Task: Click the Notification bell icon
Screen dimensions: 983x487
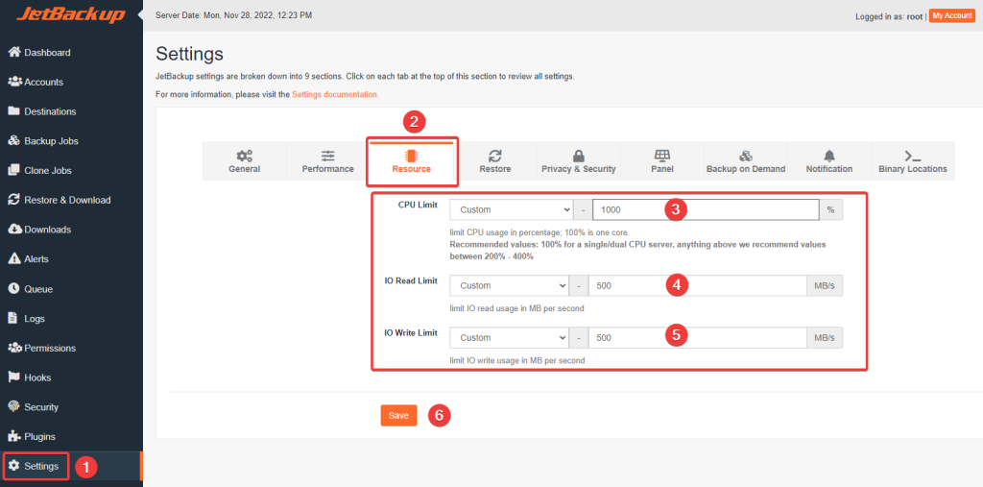Action: click(829, 156)
